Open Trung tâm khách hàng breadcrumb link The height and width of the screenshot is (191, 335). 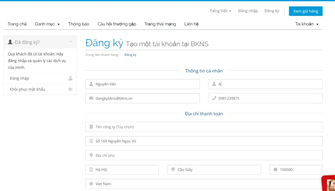(x=102, y=55)
